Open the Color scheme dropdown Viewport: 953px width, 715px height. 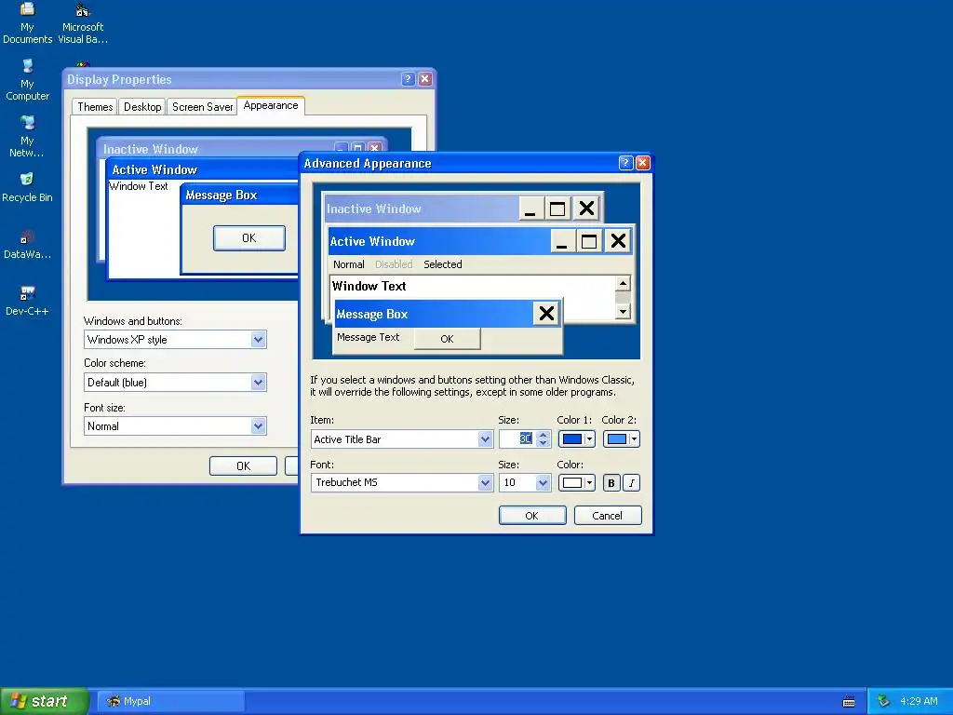259,383
